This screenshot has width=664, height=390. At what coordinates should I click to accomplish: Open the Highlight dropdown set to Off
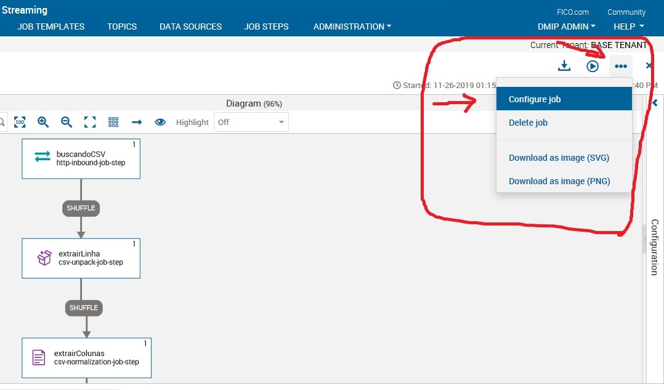point(251,122)
